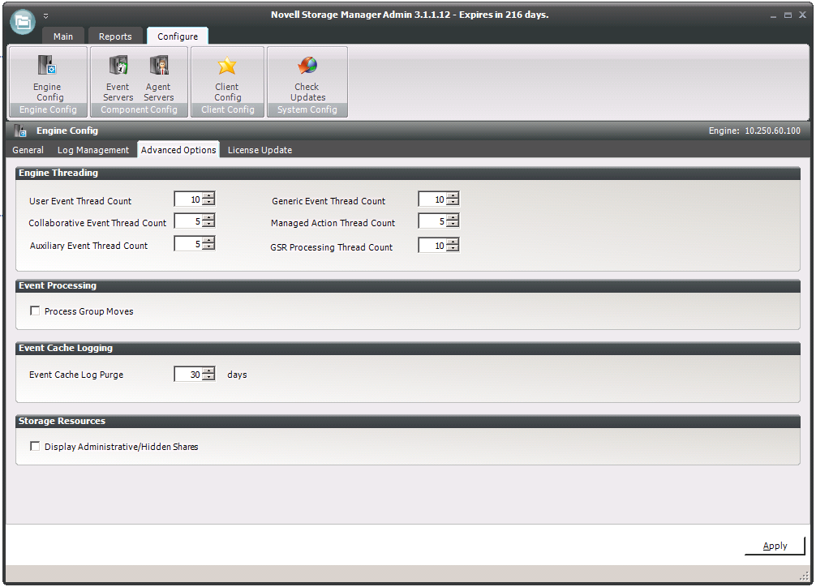Click the Component Config group label

coord(139,109)
